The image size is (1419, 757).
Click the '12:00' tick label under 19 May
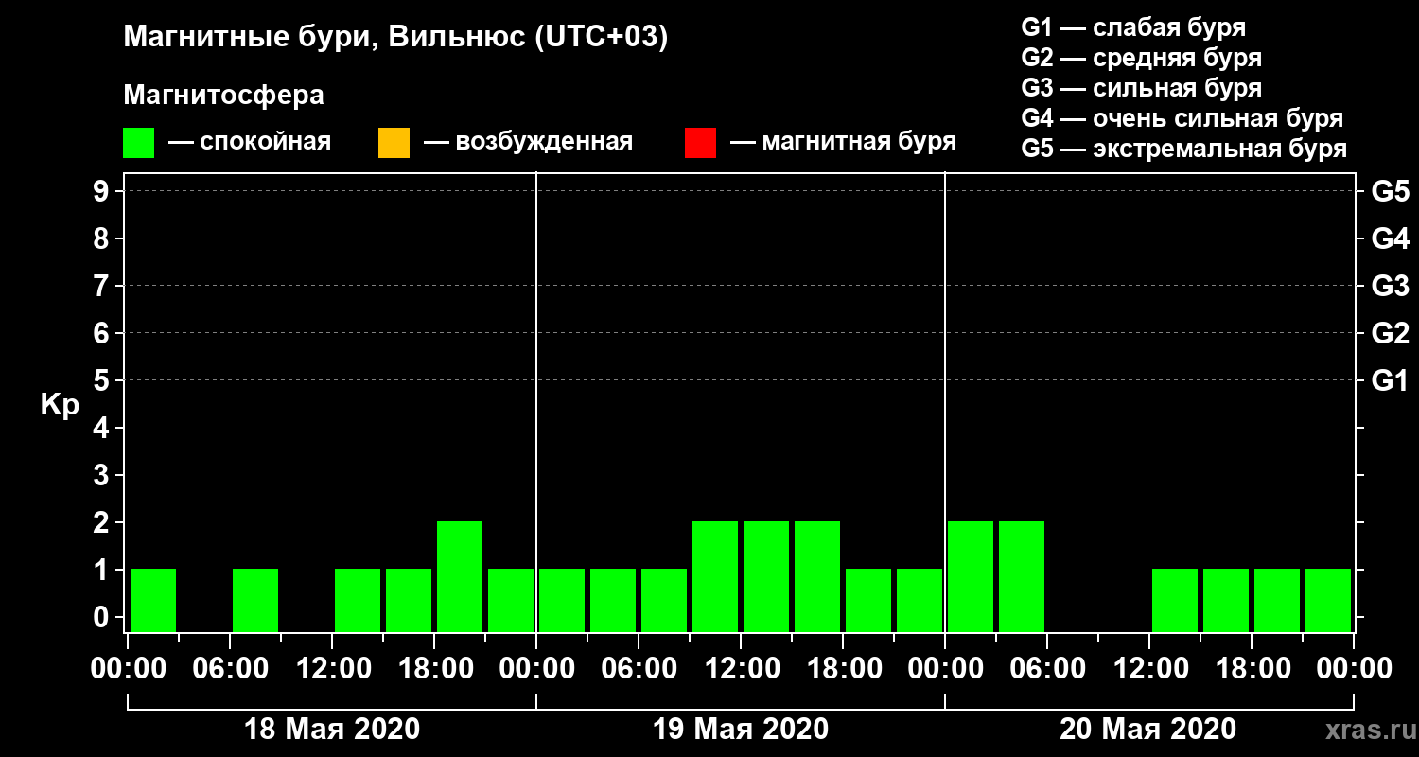click(x=741, y=669)
